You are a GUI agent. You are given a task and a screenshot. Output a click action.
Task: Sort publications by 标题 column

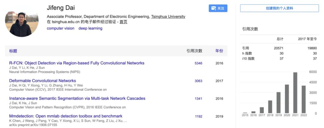(13, 51)
